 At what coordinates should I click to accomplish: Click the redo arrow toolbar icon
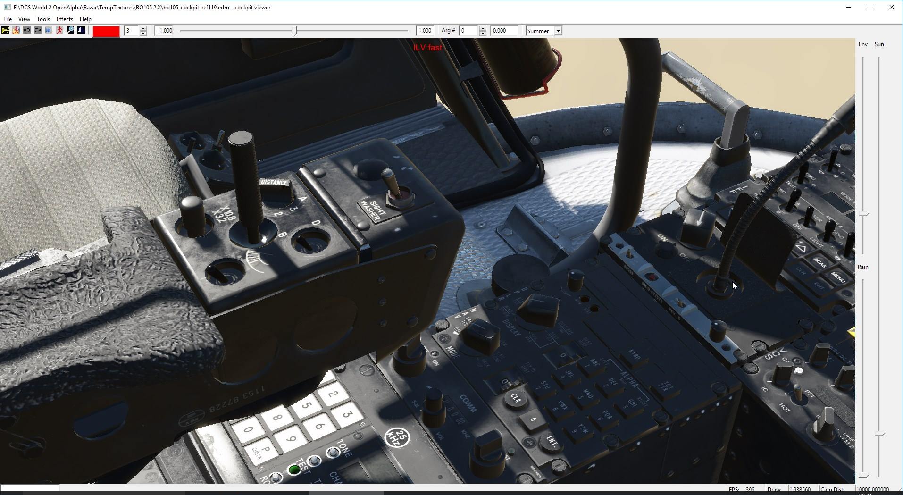[x=38, y=31]
